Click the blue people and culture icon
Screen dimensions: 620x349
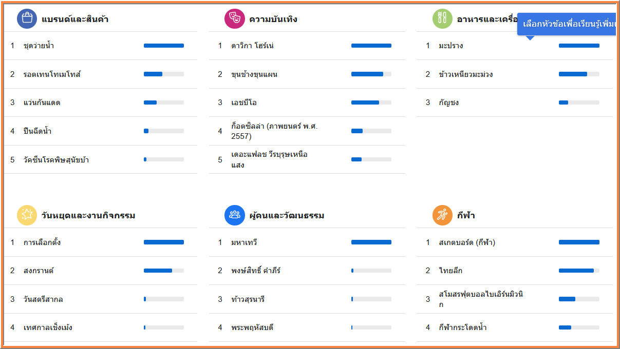point(234,215)
